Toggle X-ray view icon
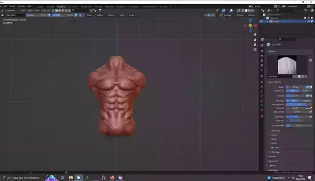 point(239,11)
